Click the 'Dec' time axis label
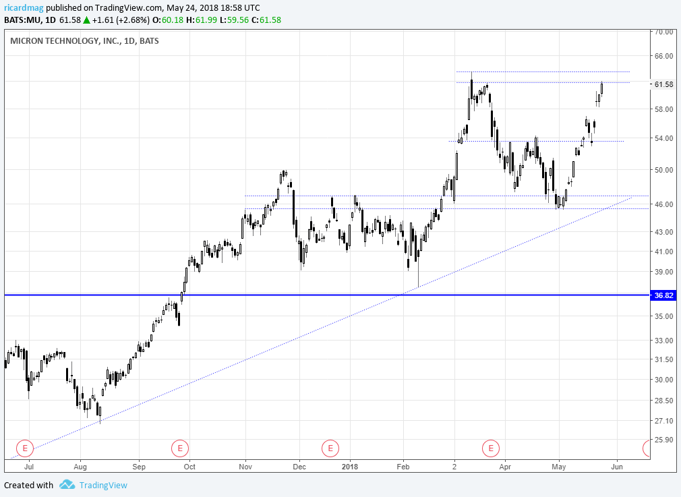681x497 pixels. point(299,467)
